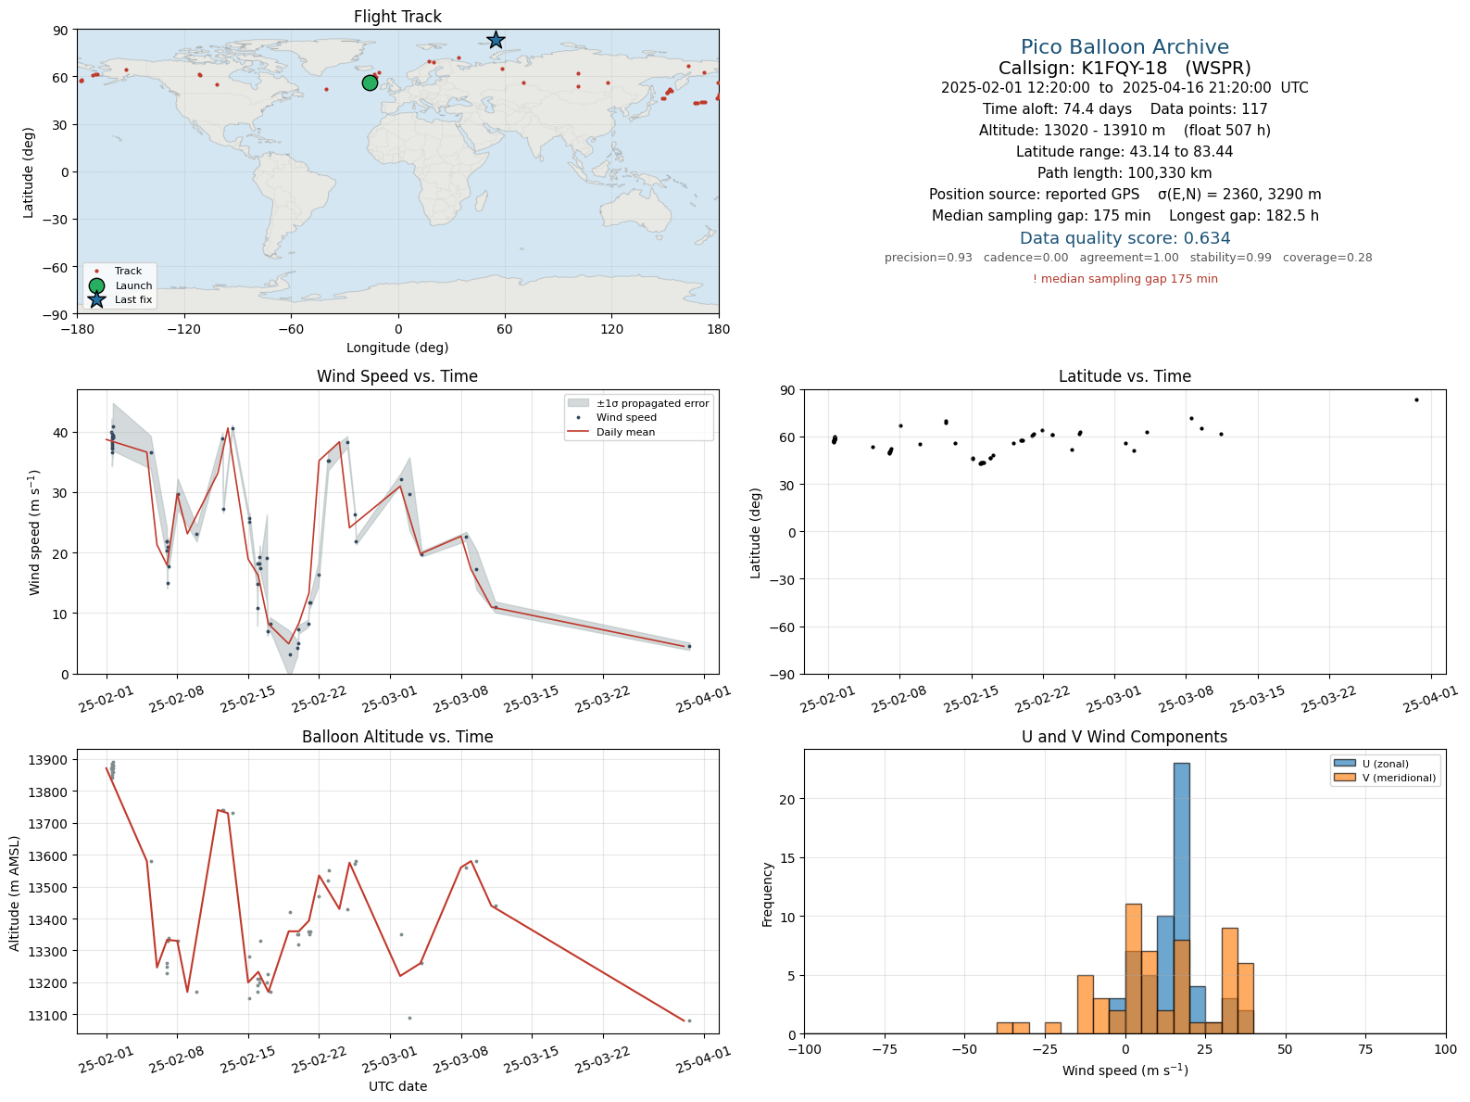Click the histogram 'Wind speed (m s⁻¹)' x-axis label

pyautogui.click(x=1124, y=1070)
